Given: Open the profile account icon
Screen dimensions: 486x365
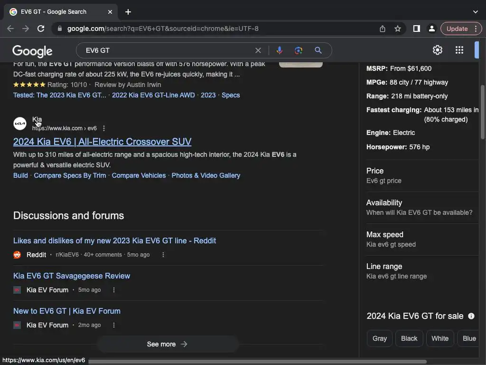Looking at the screenshot, I should [431, 29].
